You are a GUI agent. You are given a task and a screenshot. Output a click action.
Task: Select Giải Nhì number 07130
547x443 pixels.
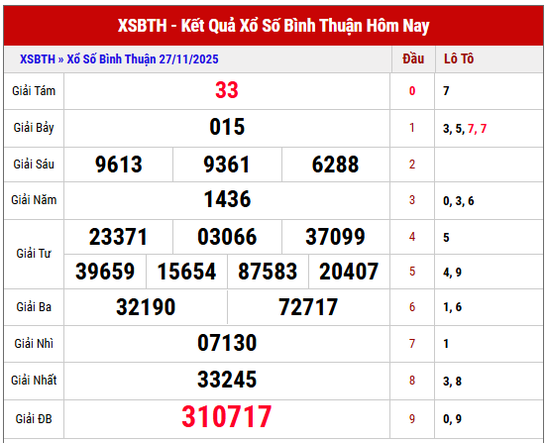pyautogui.click(x=227, y=343)
